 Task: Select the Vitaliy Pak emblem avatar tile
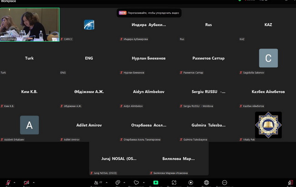click(x=268, y=125)
